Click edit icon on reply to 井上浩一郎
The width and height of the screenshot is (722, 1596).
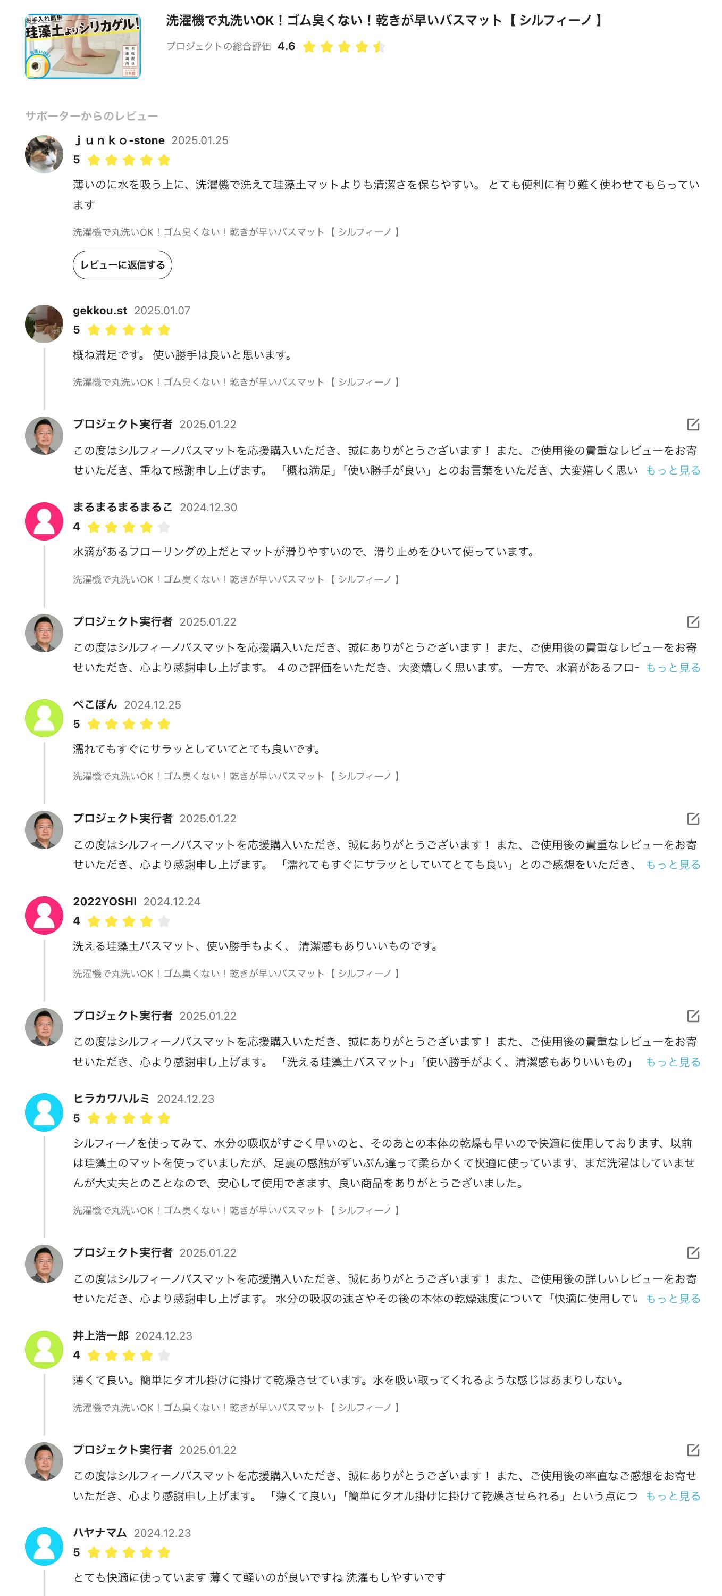(x=693, y=1450)
